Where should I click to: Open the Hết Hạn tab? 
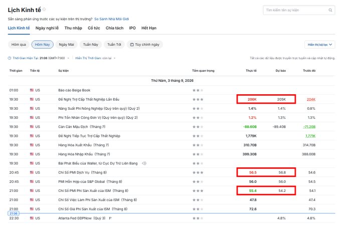(x=149, y=28)
